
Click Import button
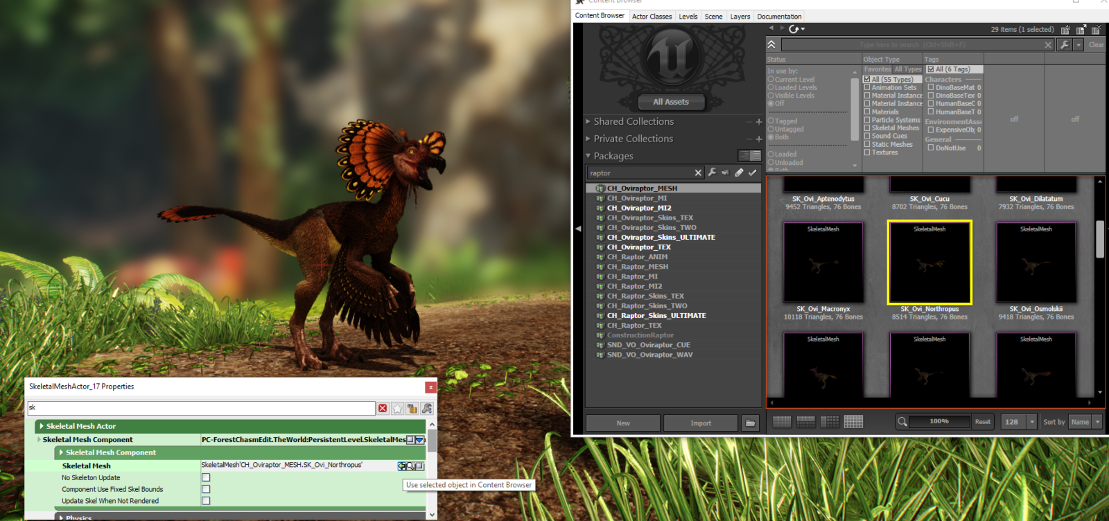click(x=701, y=423)
